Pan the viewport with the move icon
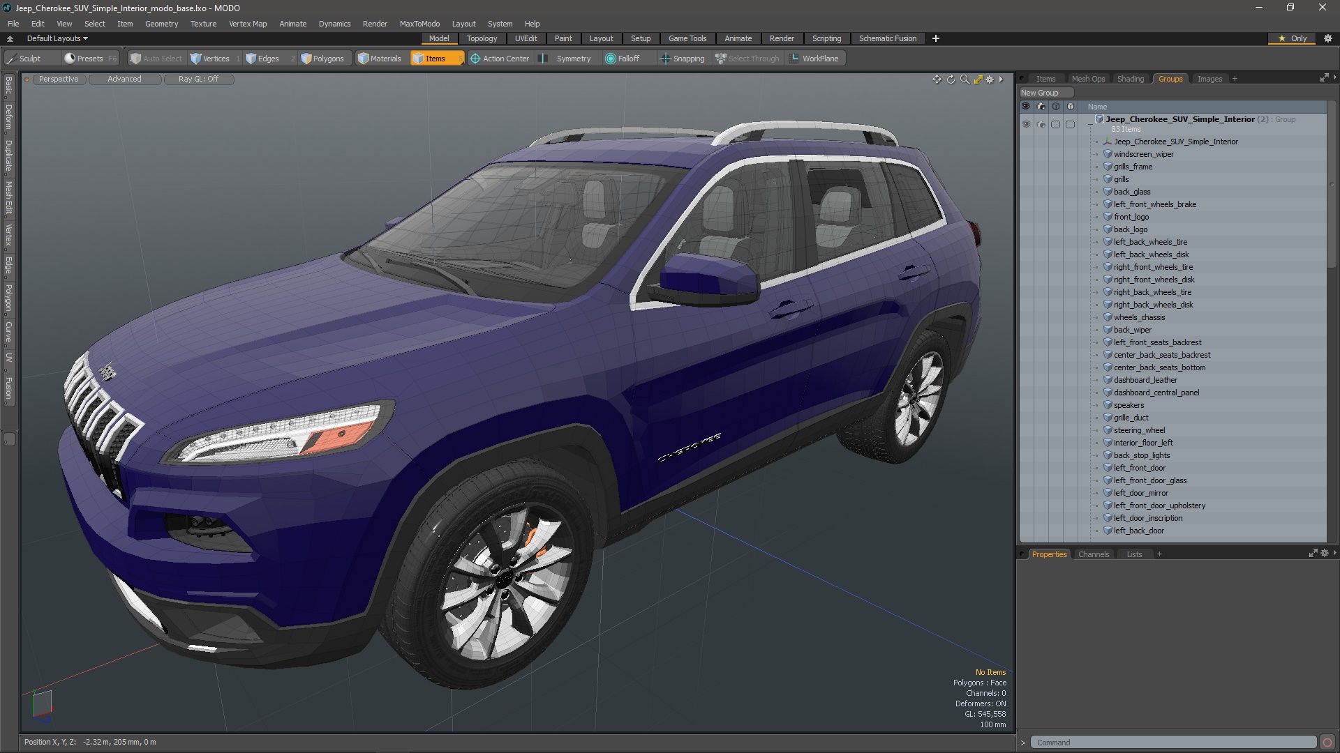1340x753 pixels. tap(937, 79)
